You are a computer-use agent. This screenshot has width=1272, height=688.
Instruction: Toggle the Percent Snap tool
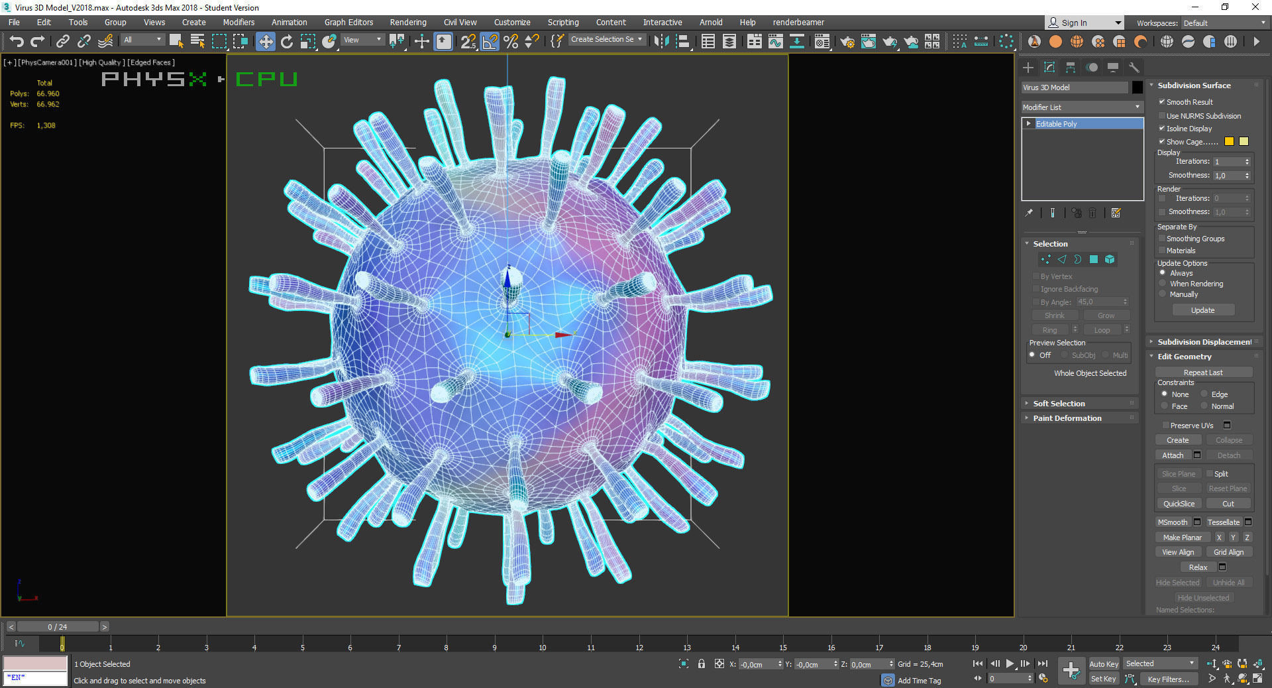click(x=511, y=42)
